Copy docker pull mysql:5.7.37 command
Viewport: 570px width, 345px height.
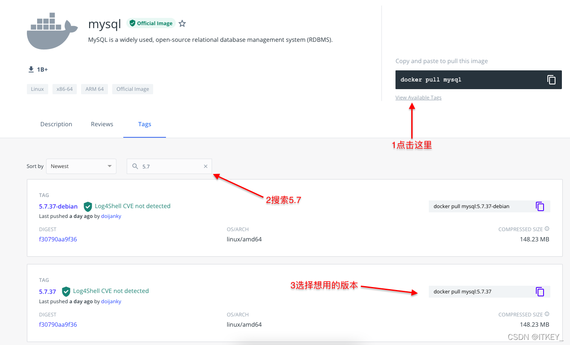(540, 292)
